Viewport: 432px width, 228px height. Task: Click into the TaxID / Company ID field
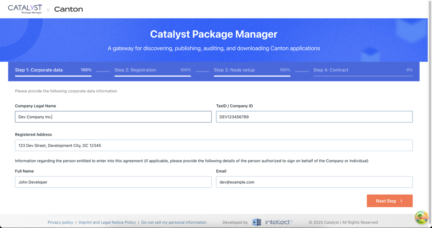coord(314,117)
